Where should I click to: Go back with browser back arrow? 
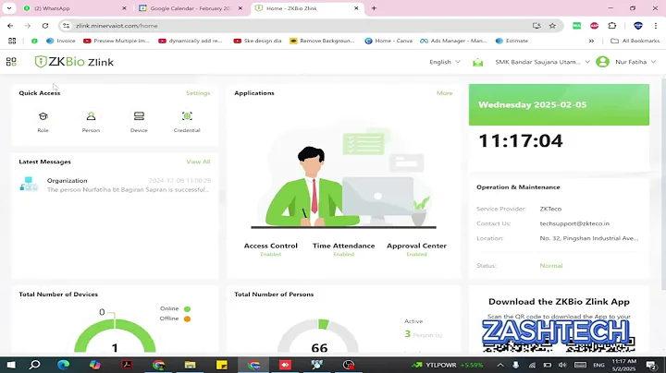tap(10, 26)
